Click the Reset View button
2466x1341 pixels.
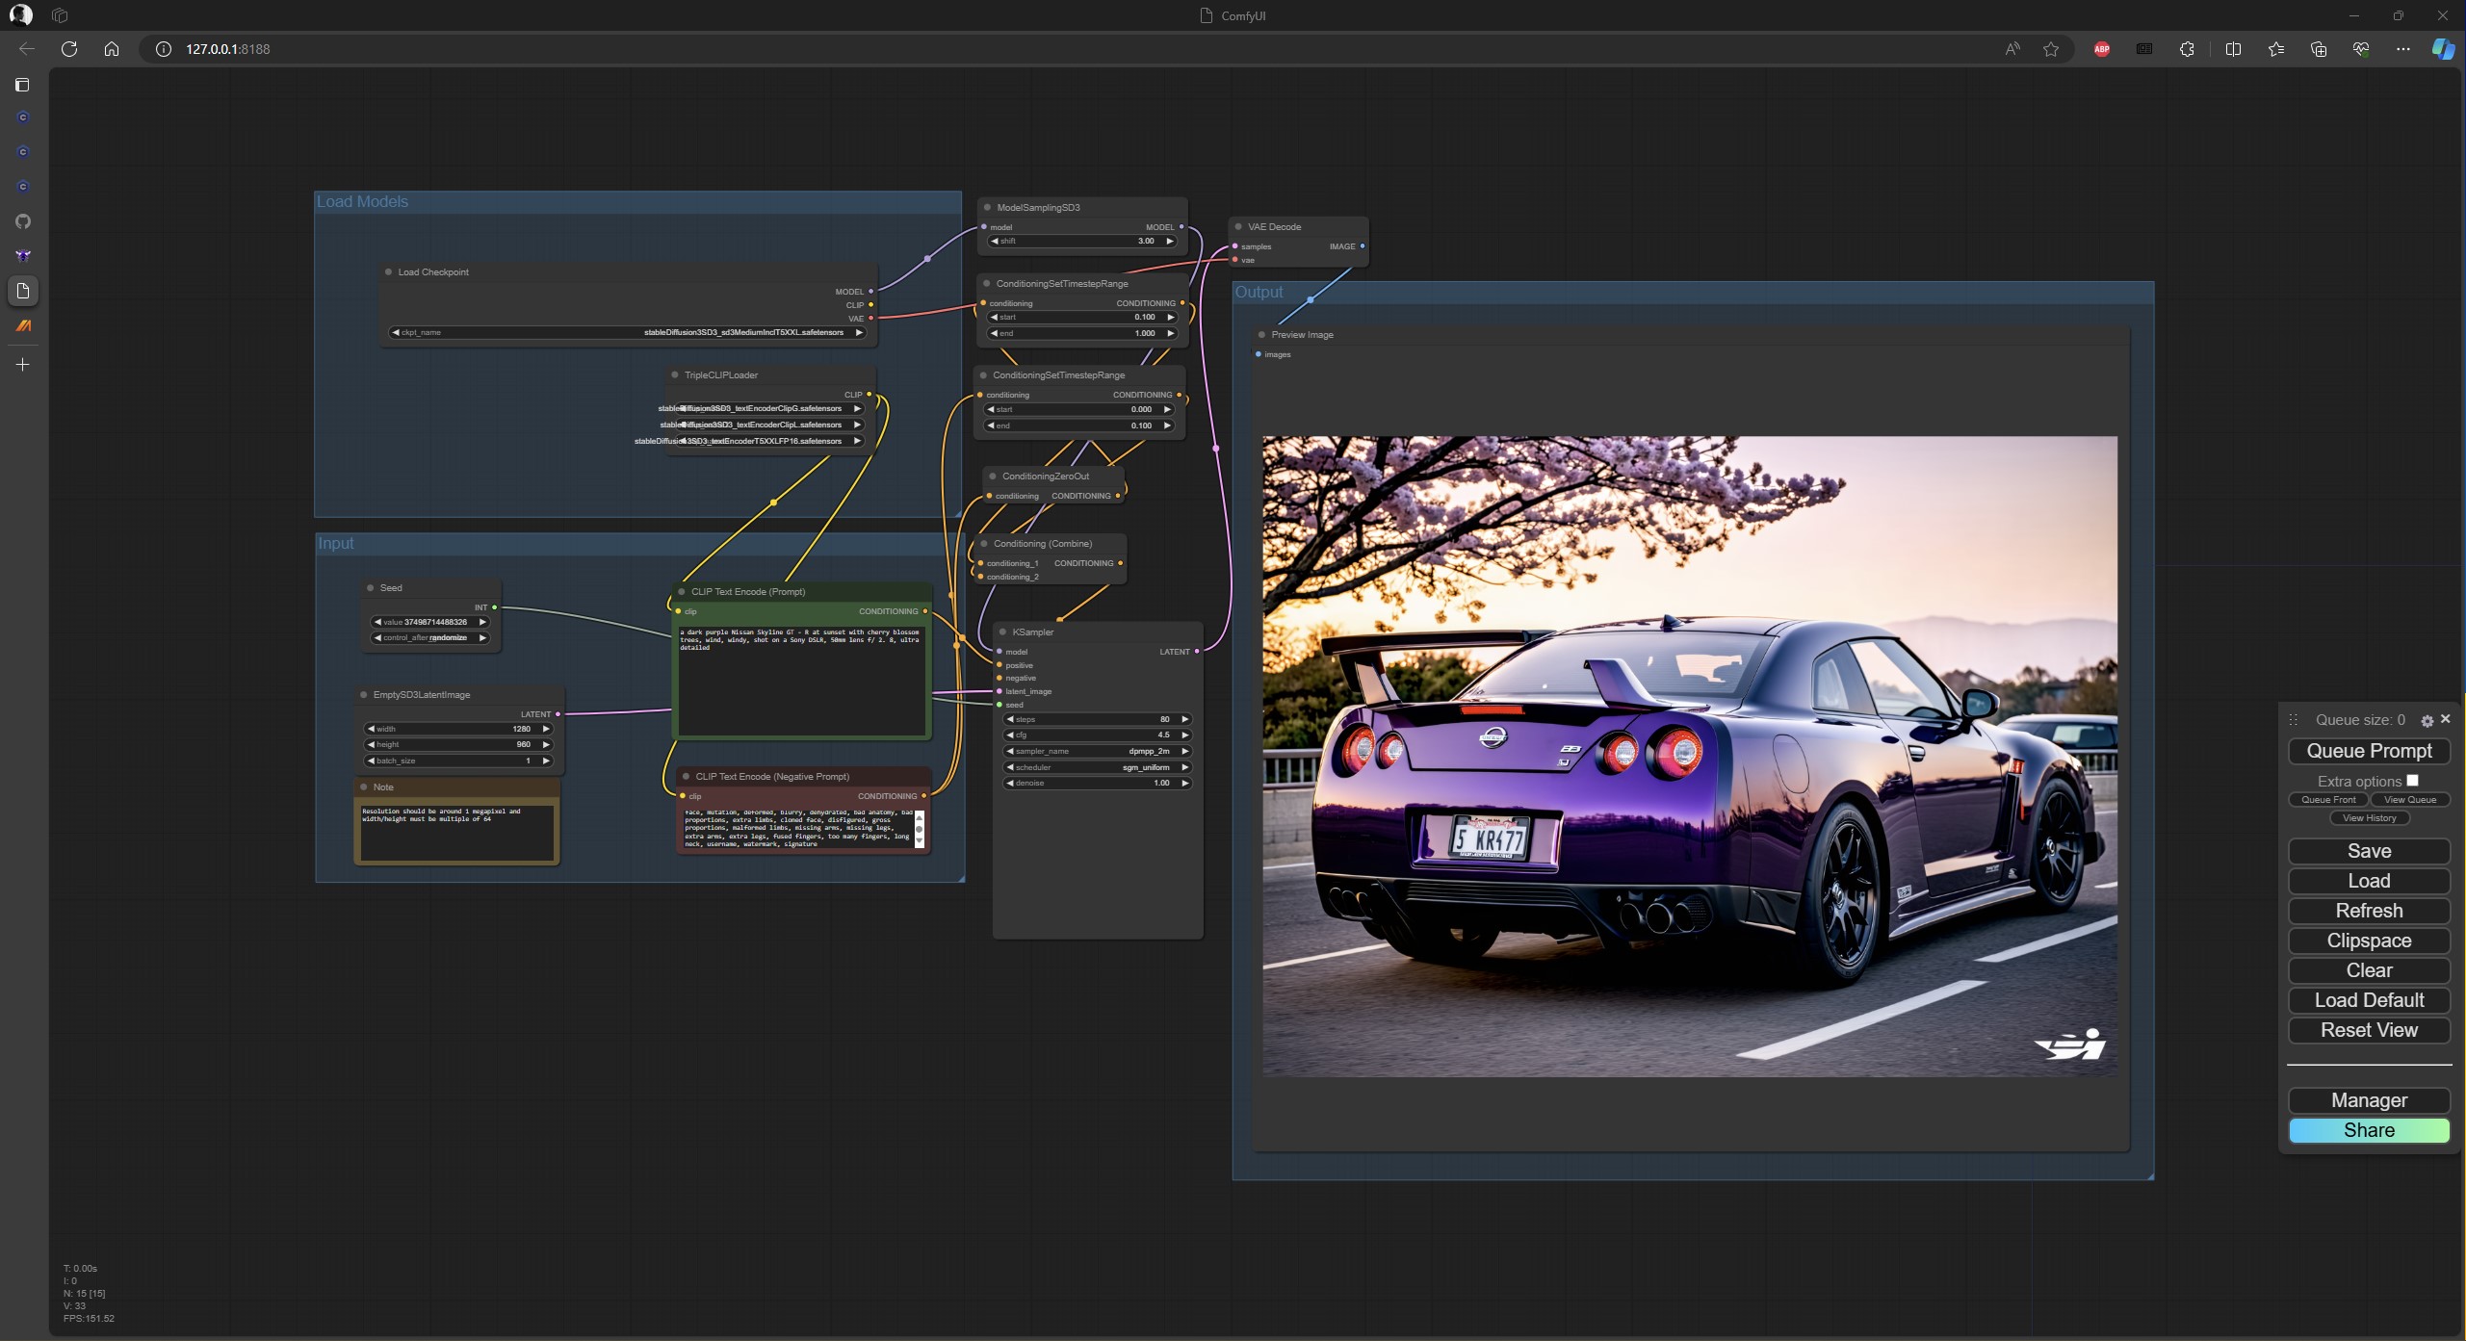tap(2369, 1030)
